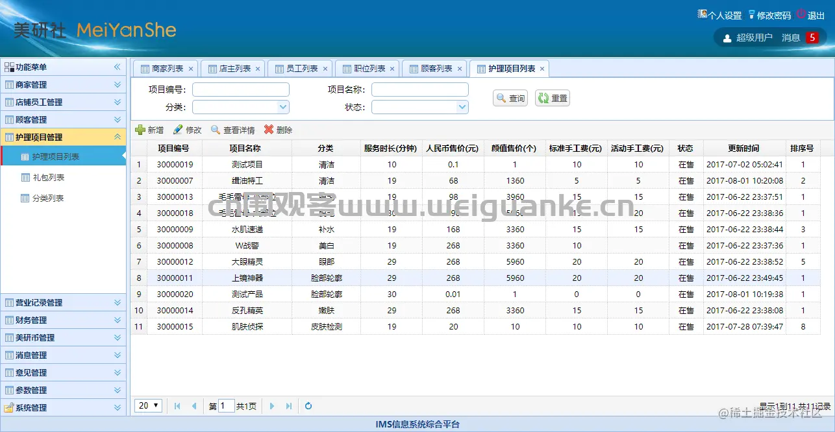The image size is (835, 432).
Task: Click the 超级用户 user label
Action: coord(754,38)
